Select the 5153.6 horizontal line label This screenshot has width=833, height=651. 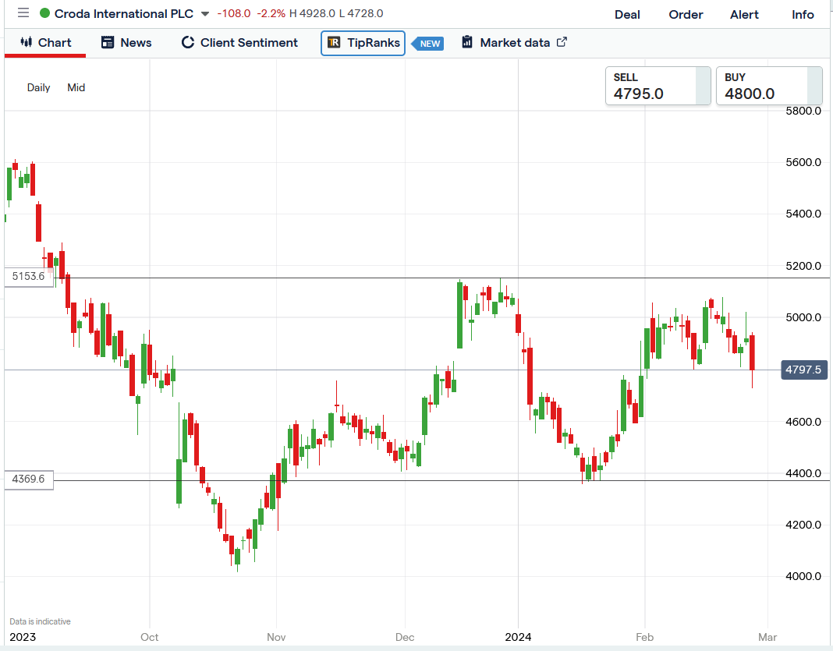(29, 277)
